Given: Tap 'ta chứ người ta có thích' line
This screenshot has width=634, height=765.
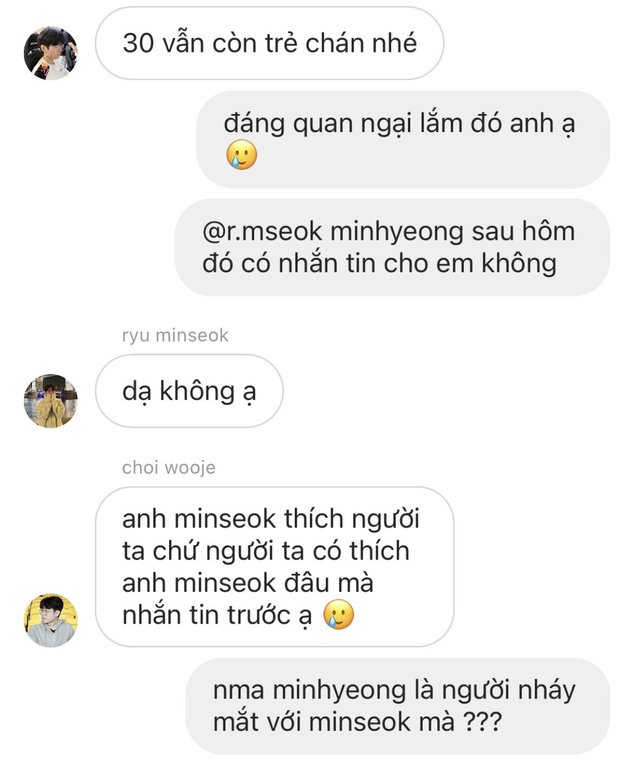Looking at the screenshot, I should [x=266, y=551].
